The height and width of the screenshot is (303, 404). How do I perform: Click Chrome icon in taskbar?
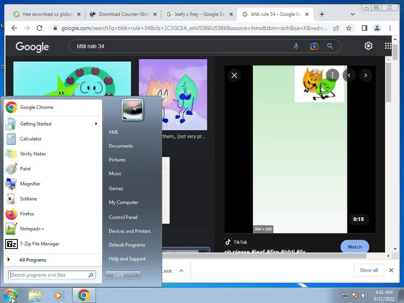(84, 295)
